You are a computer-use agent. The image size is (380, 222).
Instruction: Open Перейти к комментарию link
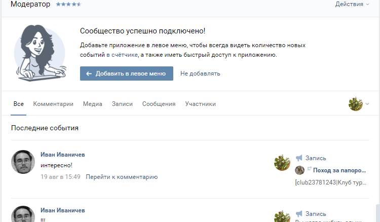tap(122, 177)
